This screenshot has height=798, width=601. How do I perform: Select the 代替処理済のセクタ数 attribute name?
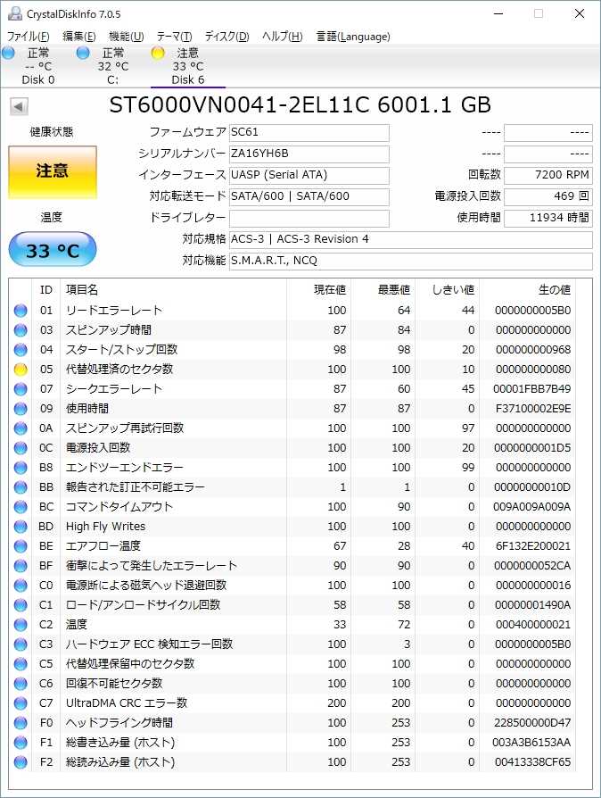click(119, 370)
